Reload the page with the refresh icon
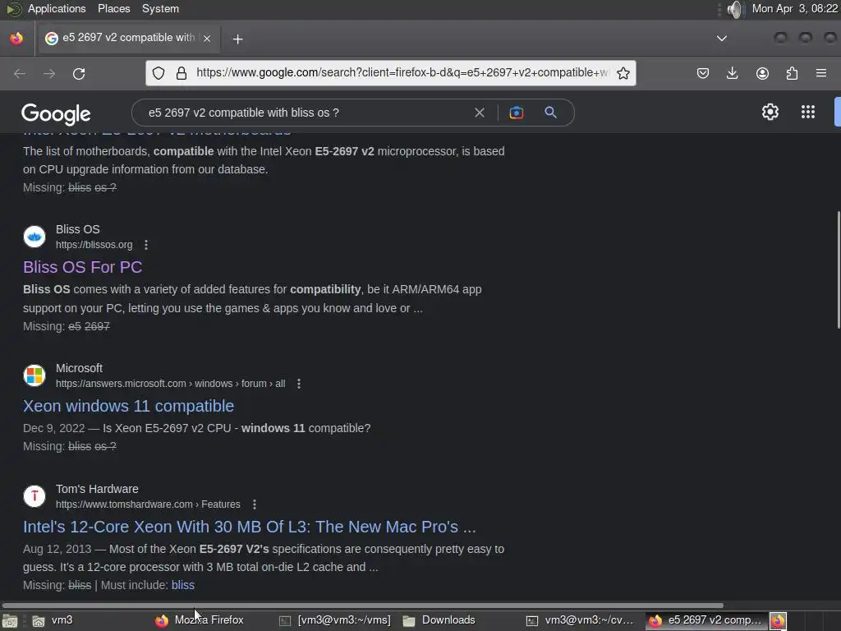This screenshot has width=841, height=631. tap(79, 73)
